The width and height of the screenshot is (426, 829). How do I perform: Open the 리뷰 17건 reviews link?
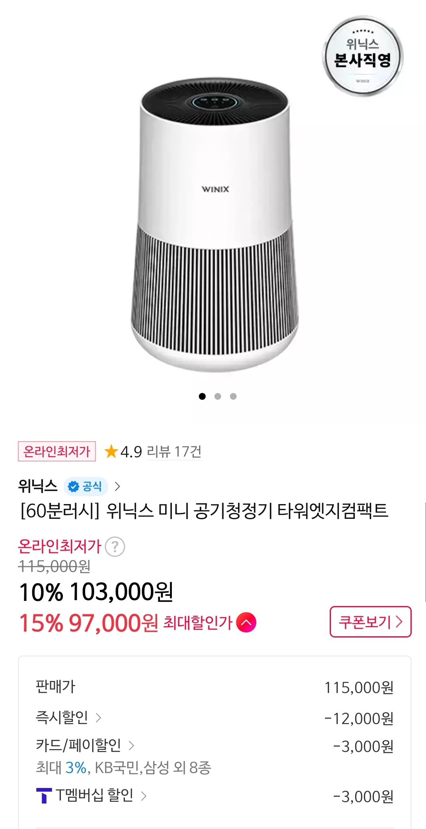pos(174,452)
